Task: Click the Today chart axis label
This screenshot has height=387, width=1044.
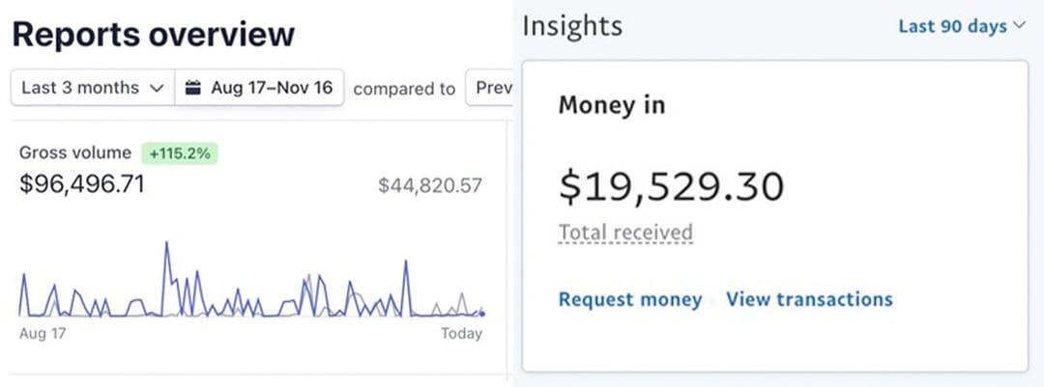Action: coord(461,334)
